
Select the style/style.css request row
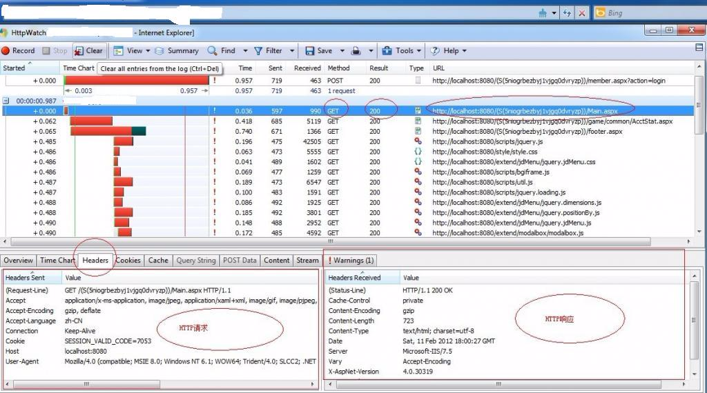347,152
